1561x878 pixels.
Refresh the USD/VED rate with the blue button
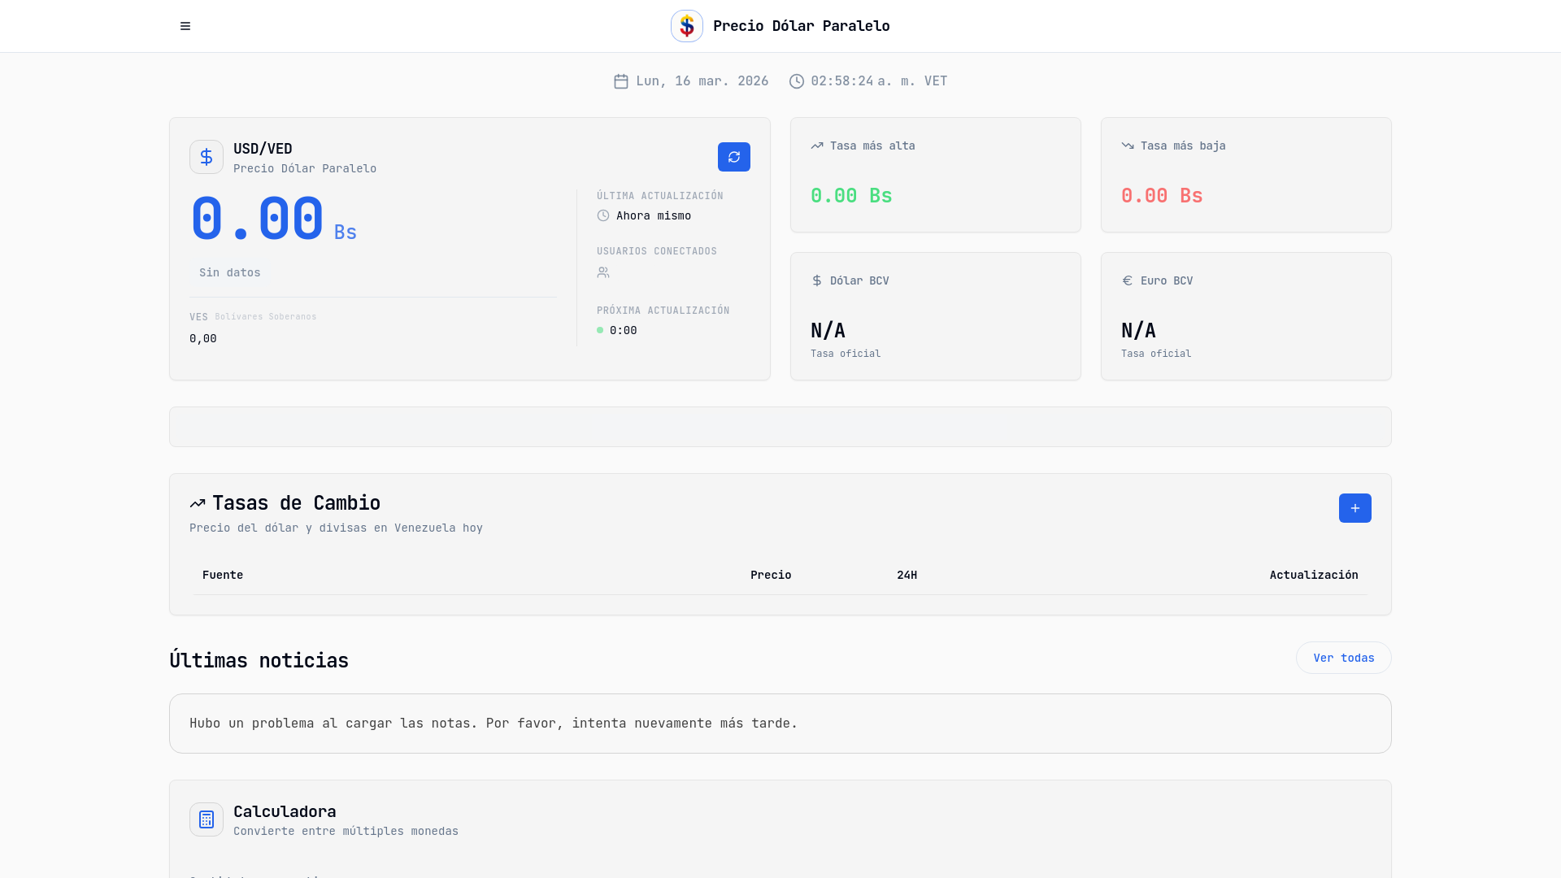coord(734,157)
